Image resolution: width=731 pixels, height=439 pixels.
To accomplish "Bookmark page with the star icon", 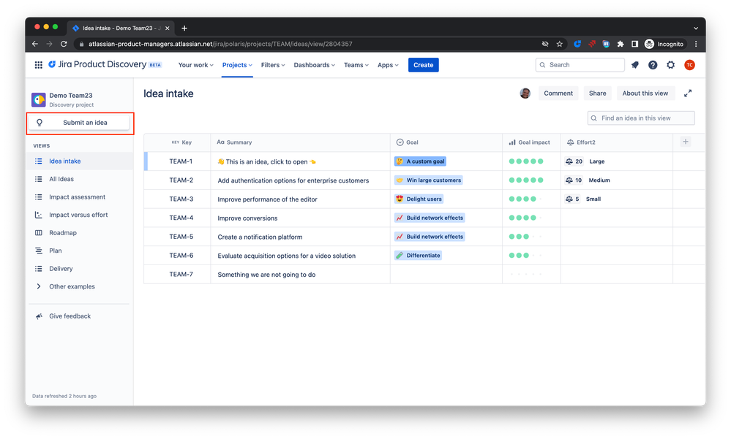I will point(560,44).
